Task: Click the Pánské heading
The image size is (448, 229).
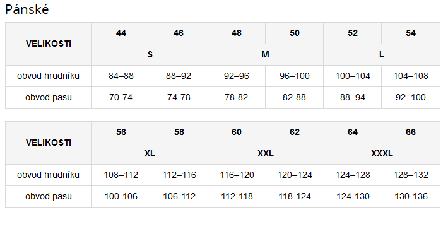Action: click(x=27, y=9)
